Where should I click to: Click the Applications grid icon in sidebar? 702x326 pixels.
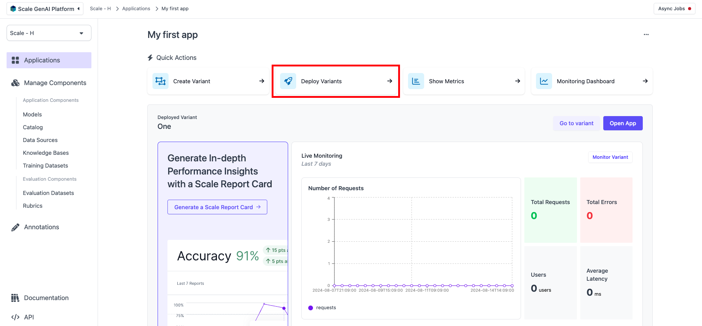coord(15,60)
